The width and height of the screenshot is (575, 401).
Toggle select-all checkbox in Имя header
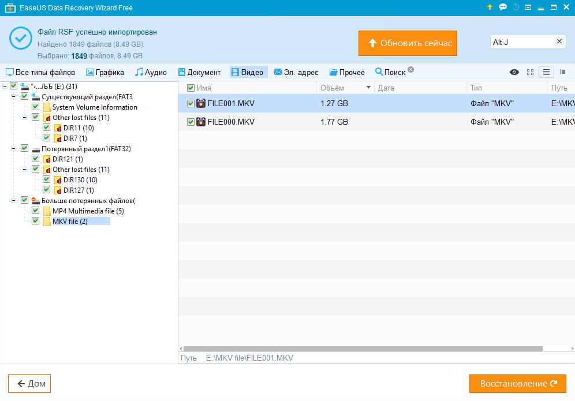pyautogui.click(x=191, y=88)
